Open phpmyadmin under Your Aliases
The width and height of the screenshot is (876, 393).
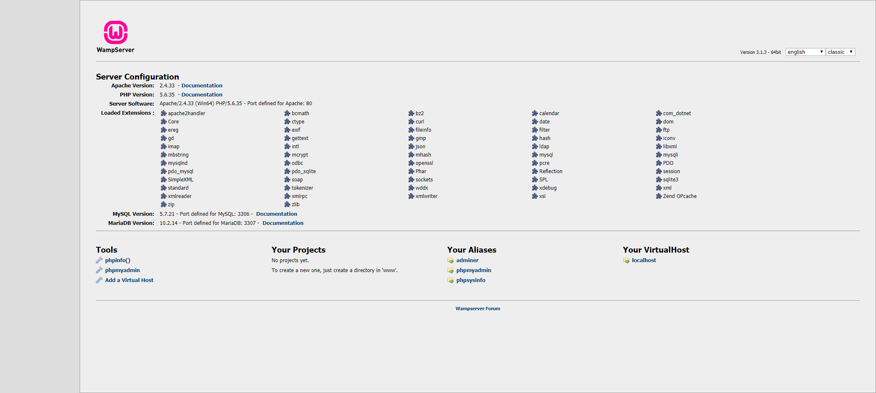(x=474, y=270)
